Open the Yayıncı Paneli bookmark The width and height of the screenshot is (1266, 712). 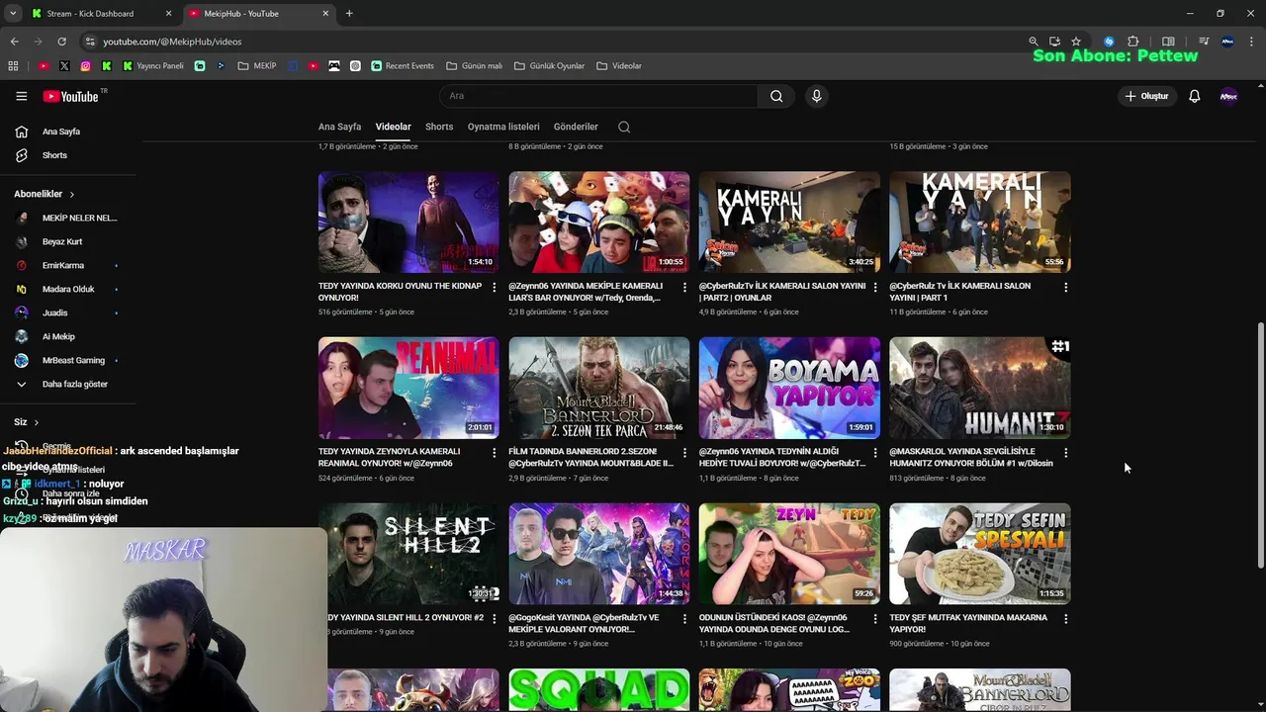153,66
